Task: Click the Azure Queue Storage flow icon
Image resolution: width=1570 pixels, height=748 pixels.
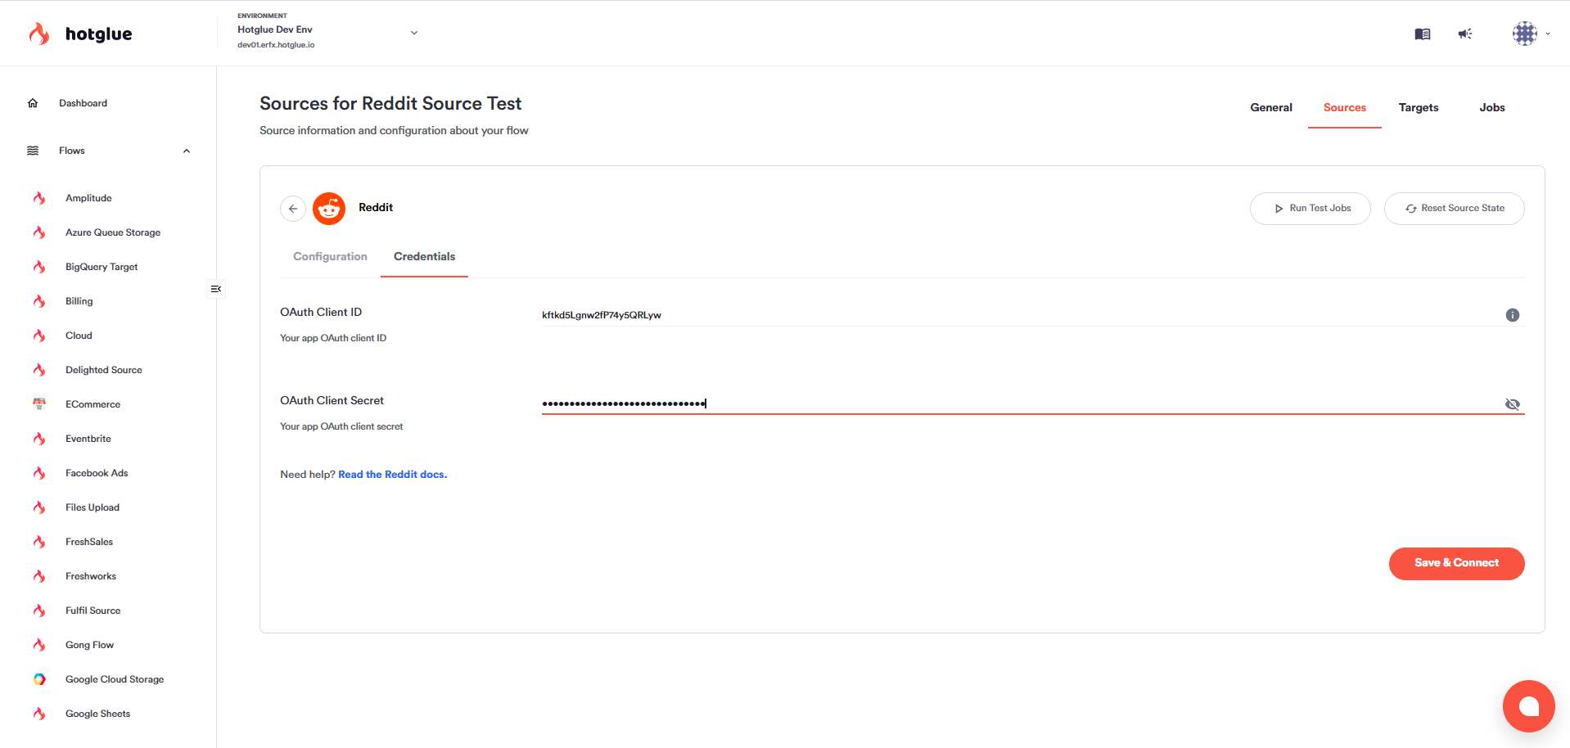Action: coord(39,232)
